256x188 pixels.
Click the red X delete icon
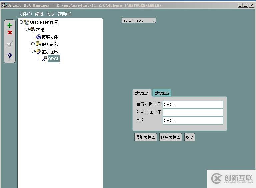click(10, 32)
